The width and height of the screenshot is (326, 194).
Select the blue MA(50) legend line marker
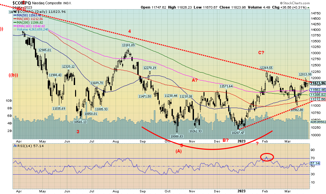point(15,15)
